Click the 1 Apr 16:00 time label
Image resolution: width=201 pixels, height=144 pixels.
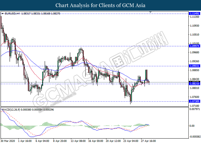(x=25, y=141)
